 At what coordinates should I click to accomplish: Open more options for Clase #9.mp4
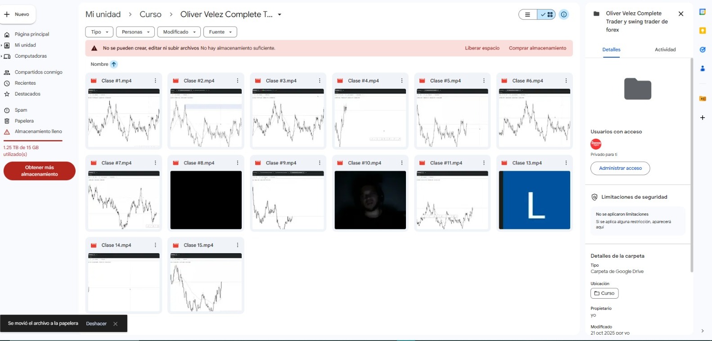(x=320, y=163)
